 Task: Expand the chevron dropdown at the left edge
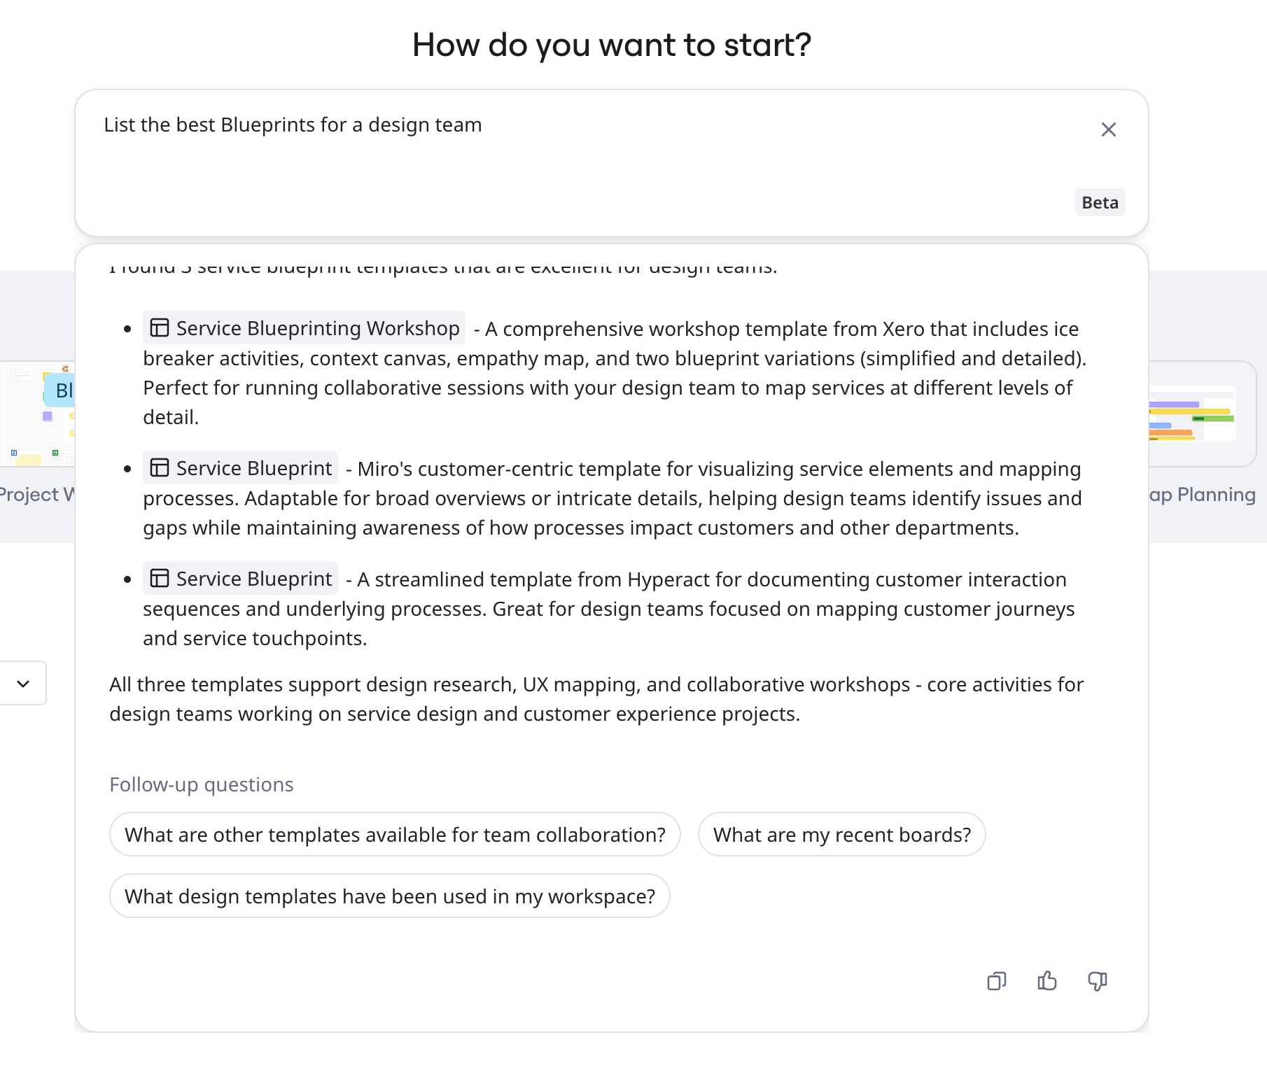23,684
